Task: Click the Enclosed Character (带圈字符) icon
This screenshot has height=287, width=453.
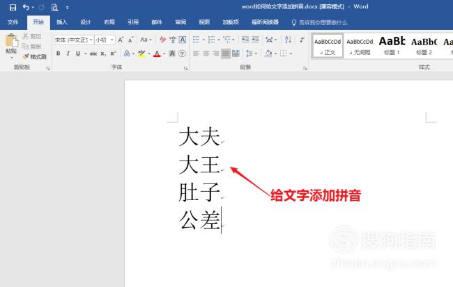Action: coord(183,54)
